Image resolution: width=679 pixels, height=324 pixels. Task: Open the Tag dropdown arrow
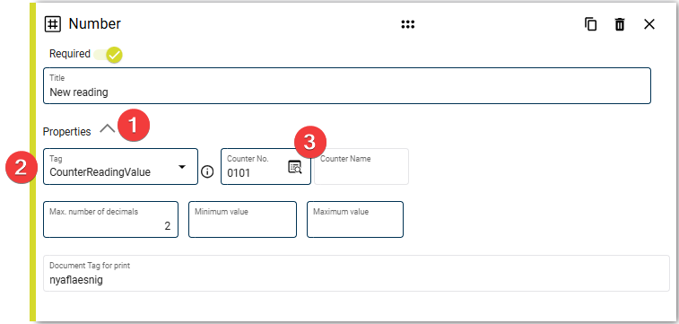pyautogui.click(x=182, y=167)
